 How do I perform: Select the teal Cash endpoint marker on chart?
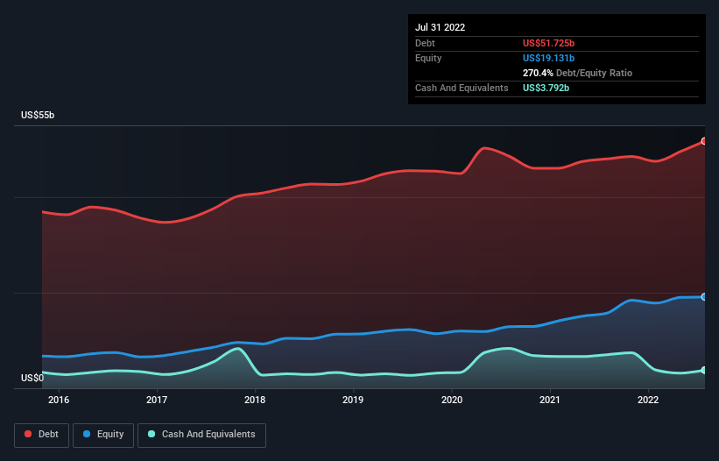(x=704, y=370)
